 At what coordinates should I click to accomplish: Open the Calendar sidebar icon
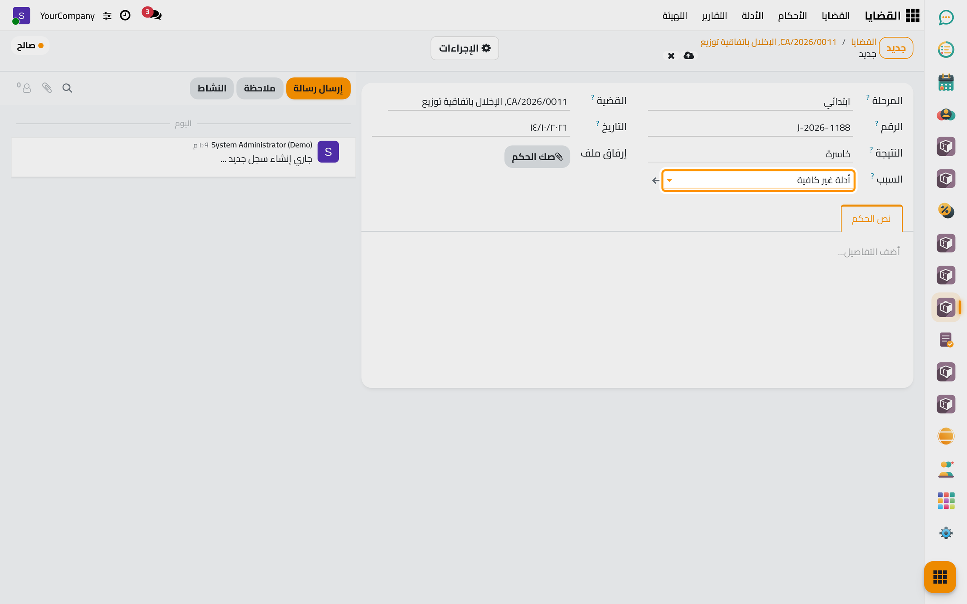click(x=946, y=82)
